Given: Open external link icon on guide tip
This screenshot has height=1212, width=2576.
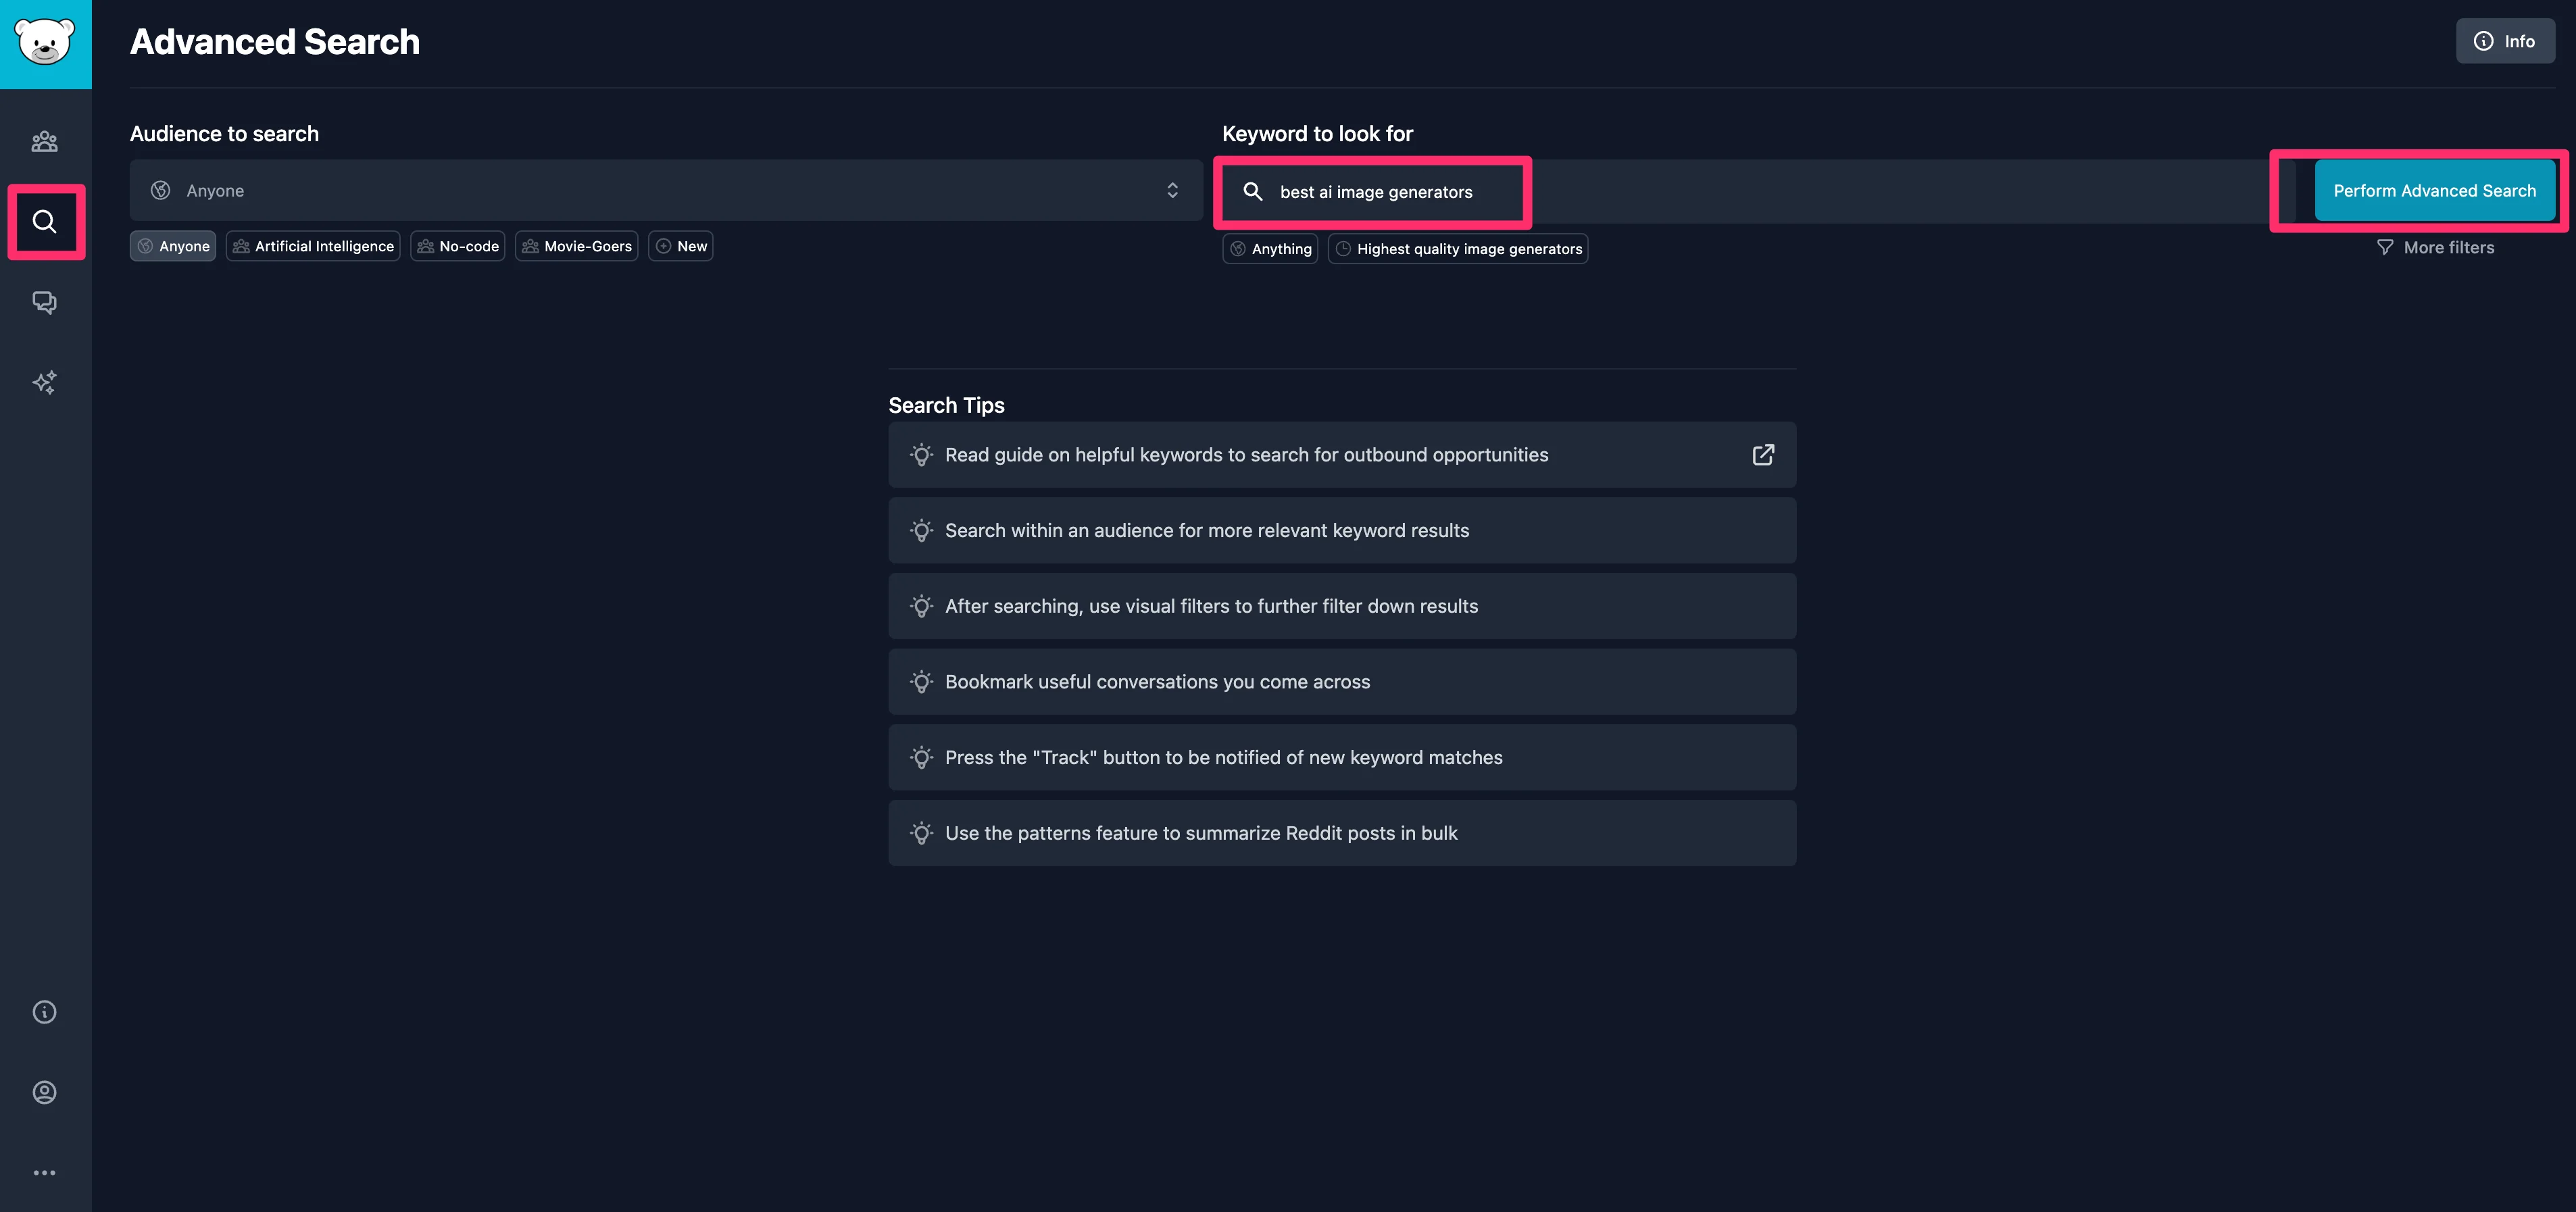Looking at the screenshot, I should click(x=1763, y=455).
